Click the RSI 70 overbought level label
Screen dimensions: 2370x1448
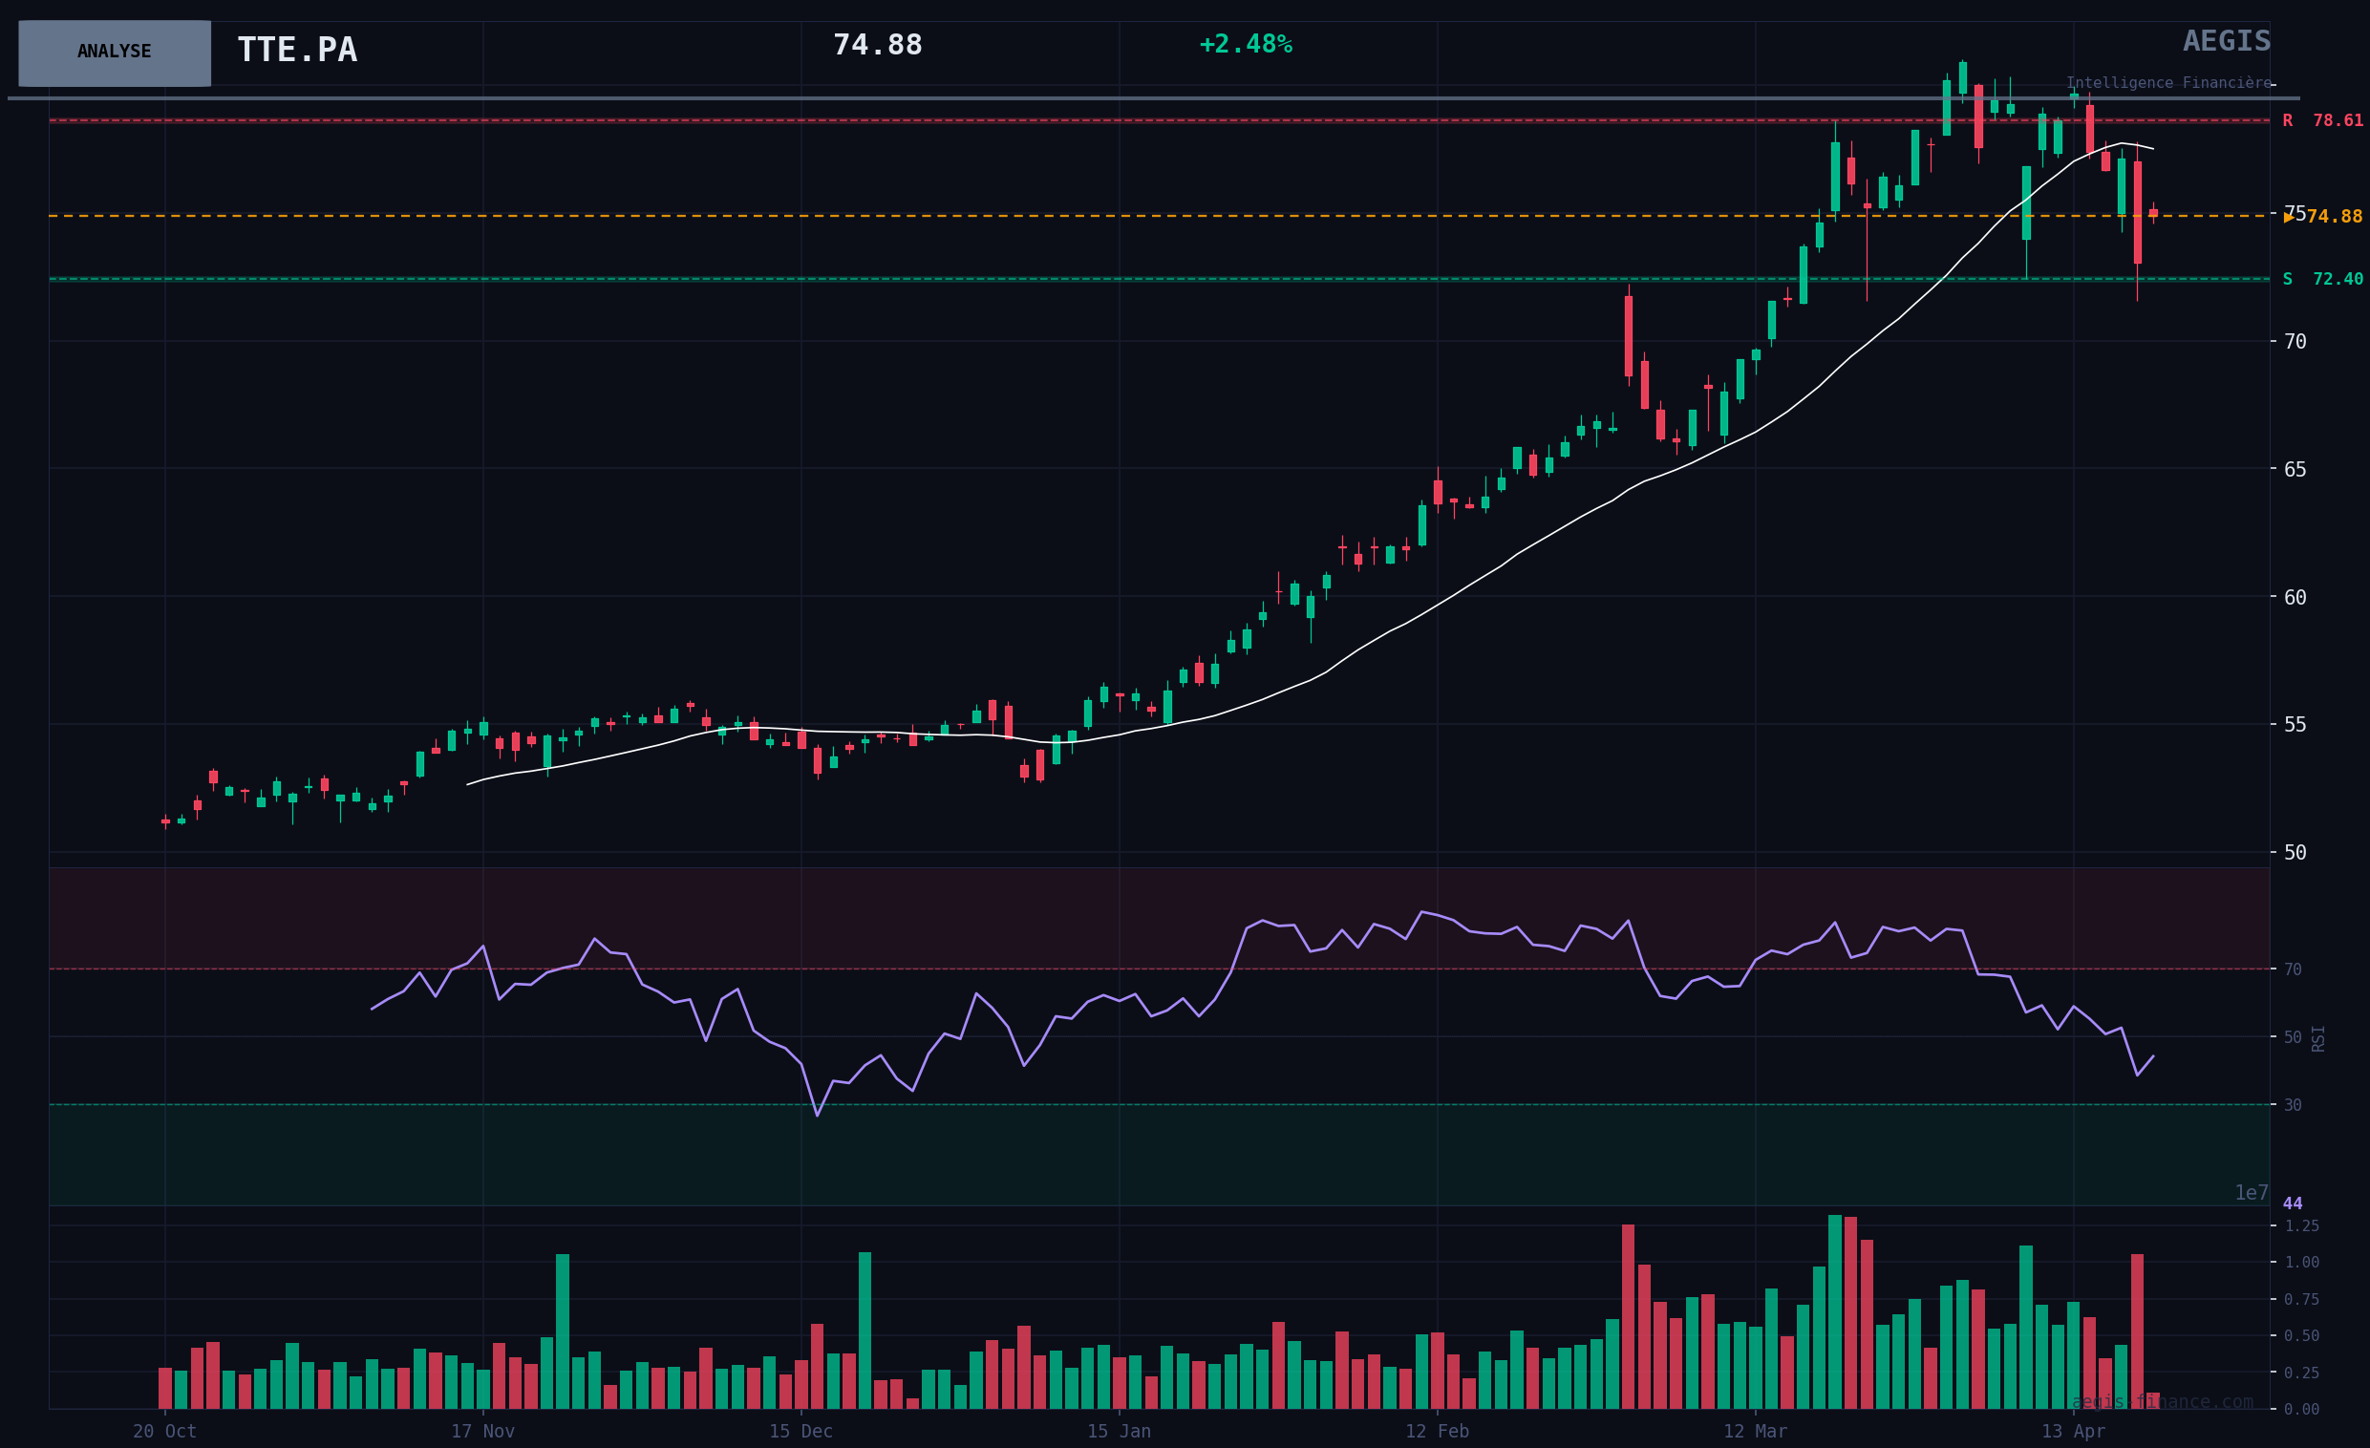2293,969
